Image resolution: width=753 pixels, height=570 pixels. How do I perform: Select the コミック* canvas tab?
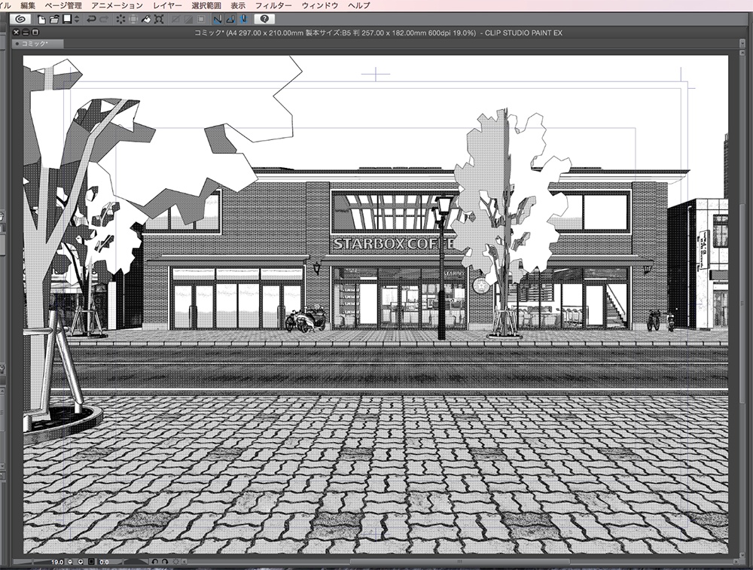pos(38,44)
